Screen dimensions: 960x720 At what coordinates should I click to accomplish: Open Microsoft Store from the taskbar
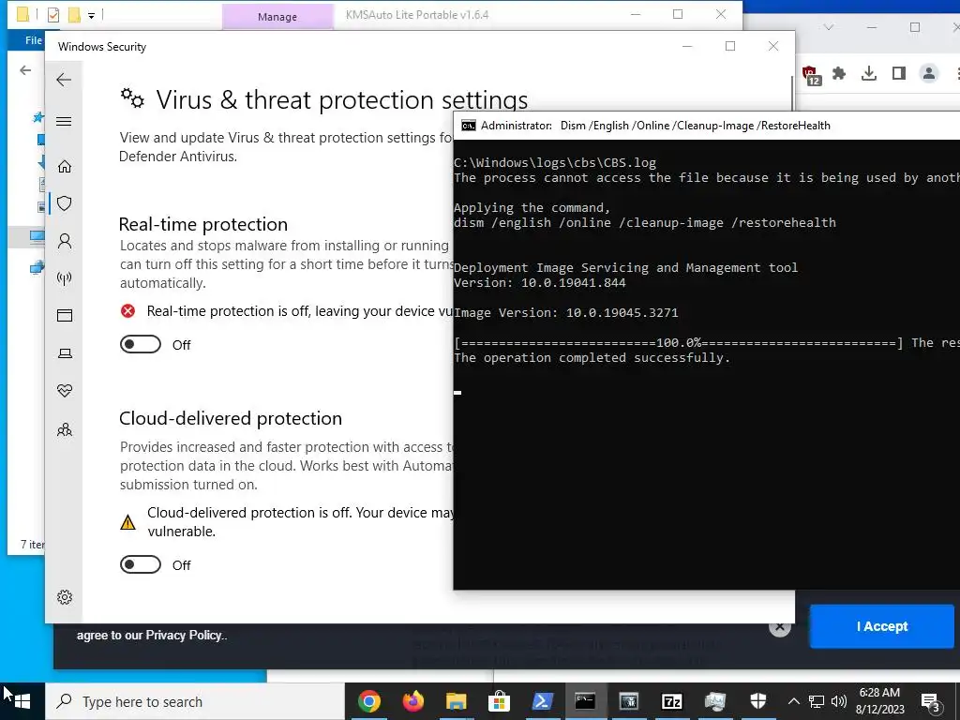(x=499, y=701)
